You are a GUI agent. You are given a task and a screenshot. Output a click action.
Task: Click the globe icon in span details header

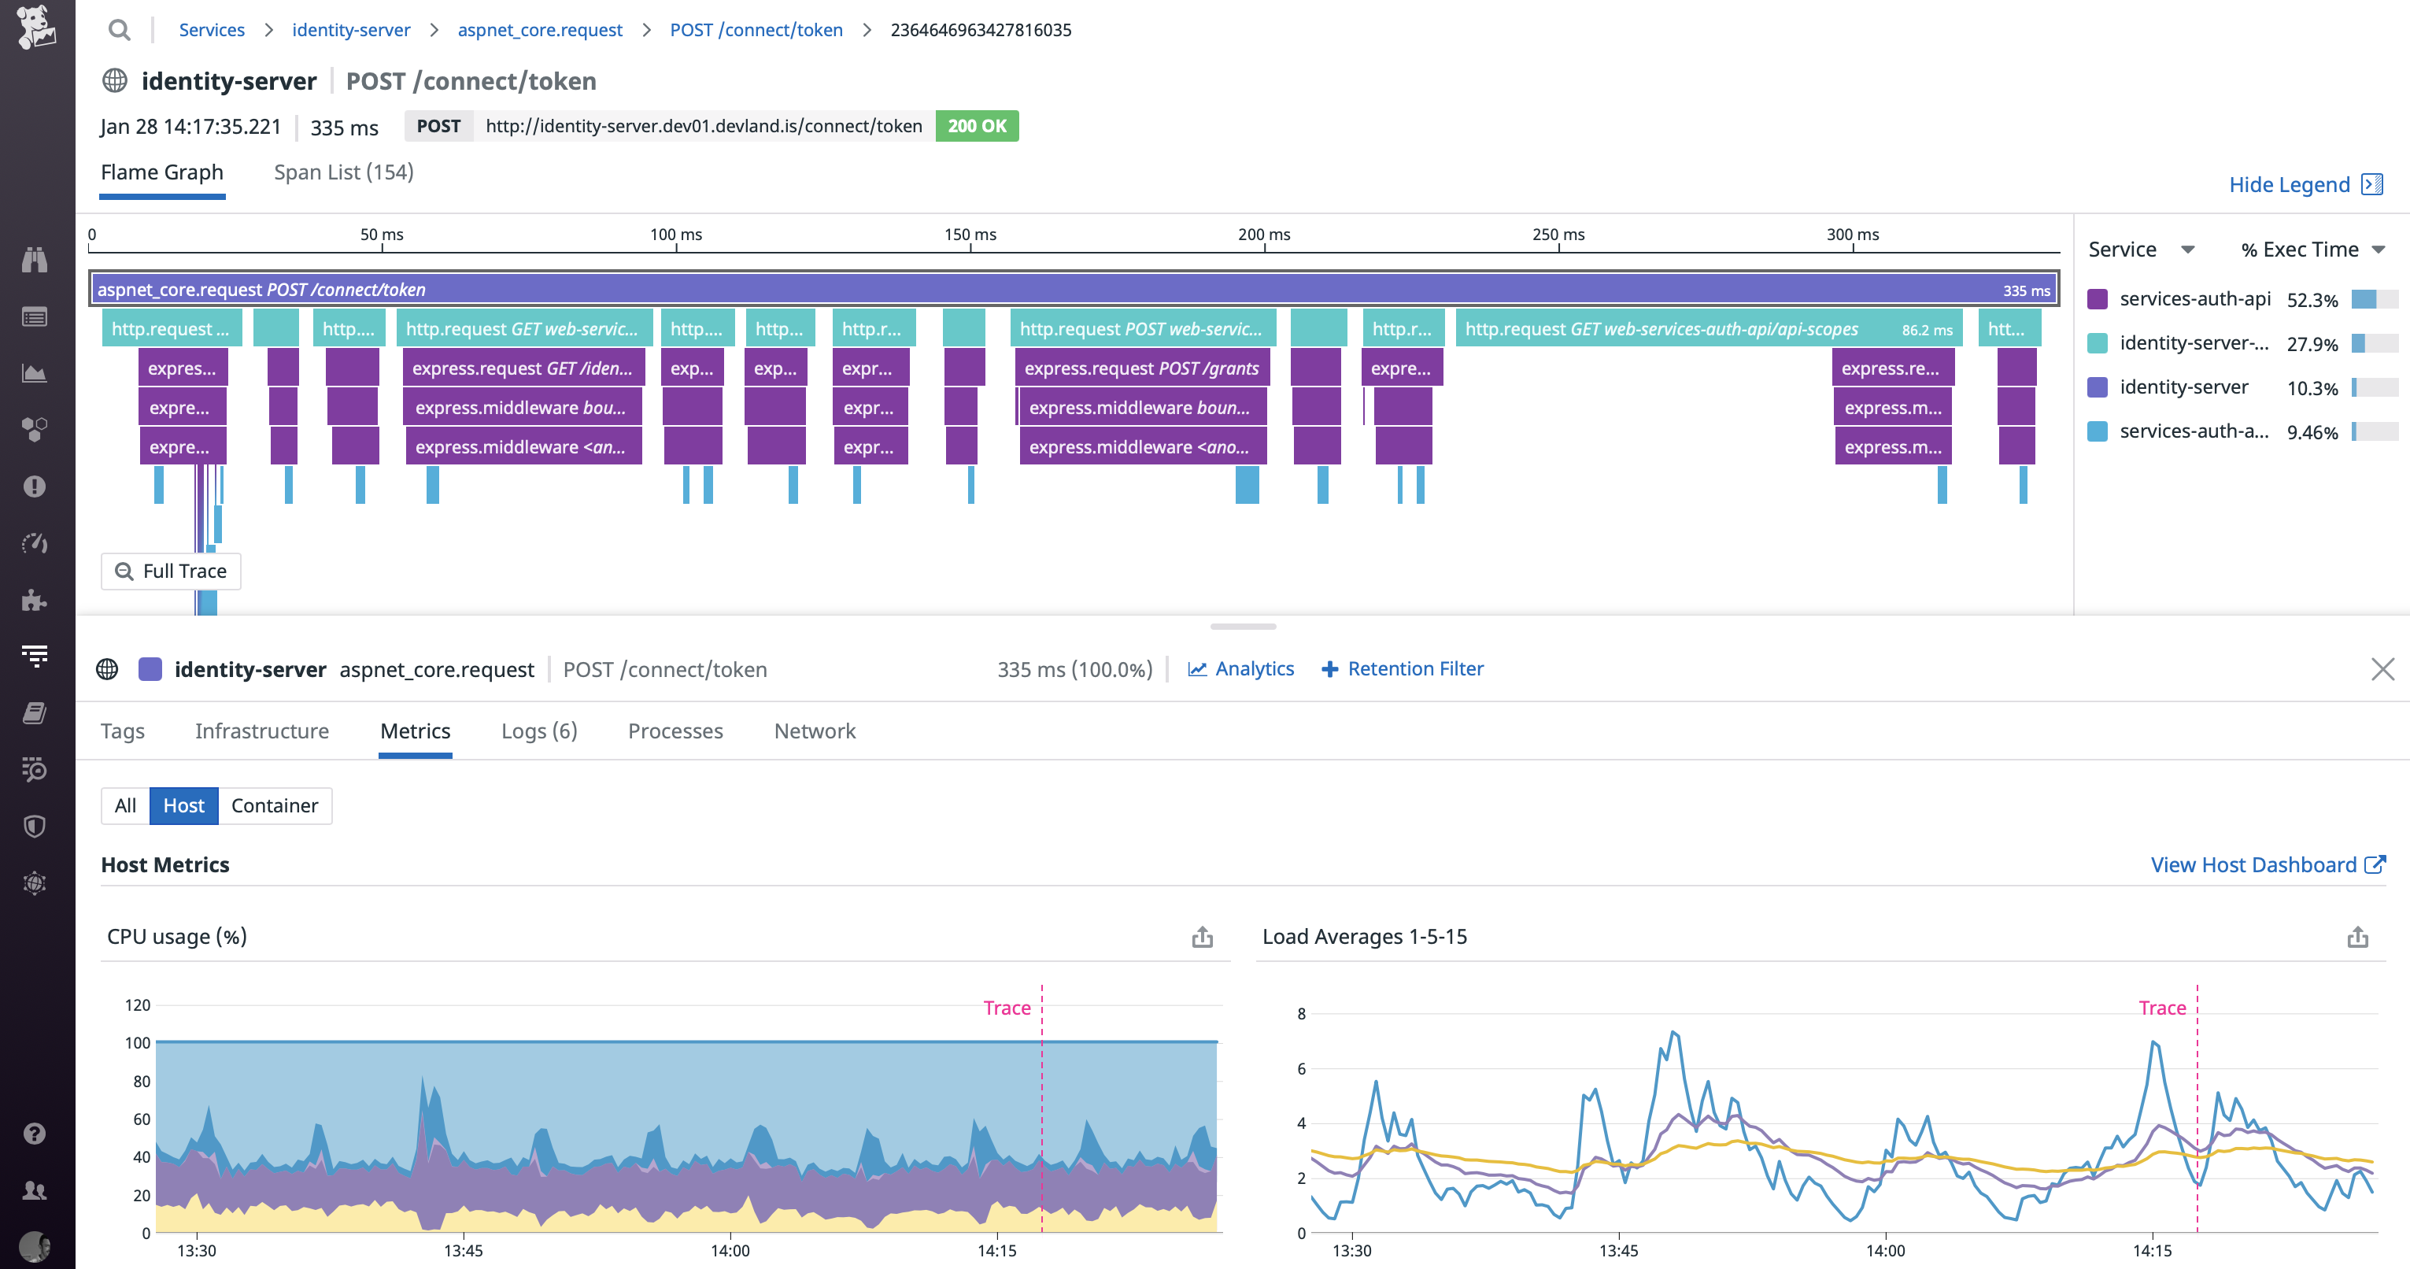click(108, 669)
